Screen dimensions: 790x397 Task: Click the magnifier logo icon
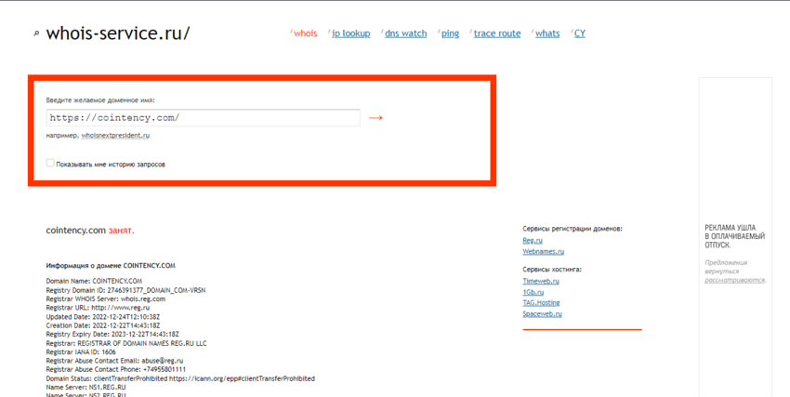pos(36,34)
